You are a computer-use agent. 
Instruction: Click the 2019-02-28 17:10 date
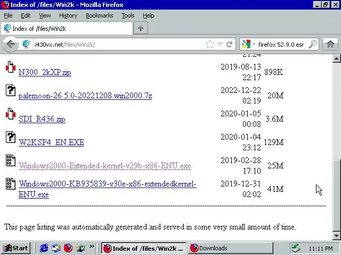241,166
